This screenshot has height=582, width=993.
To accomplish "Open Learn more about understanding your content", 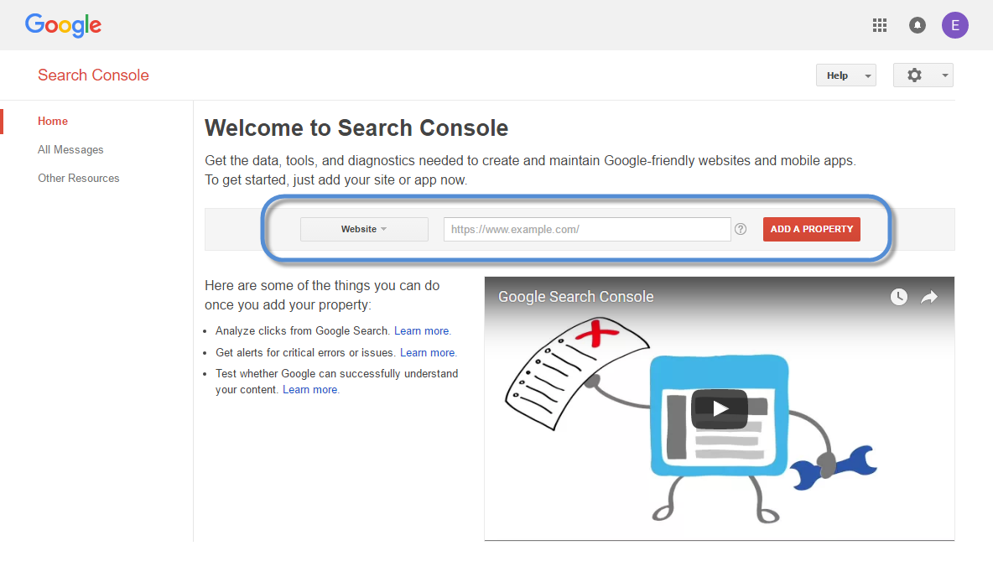I will 310,390.
